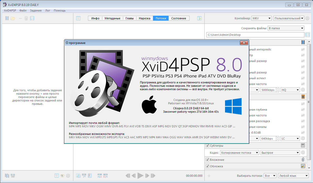Open the Сохранять файлы В папке dropdown
Image resolution: width=313 pixels, height=183 pixels.
286,28
